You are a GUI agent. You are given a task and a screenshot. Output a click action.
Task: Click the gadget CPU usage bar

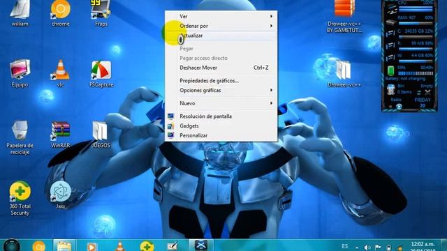click(416, 10)
